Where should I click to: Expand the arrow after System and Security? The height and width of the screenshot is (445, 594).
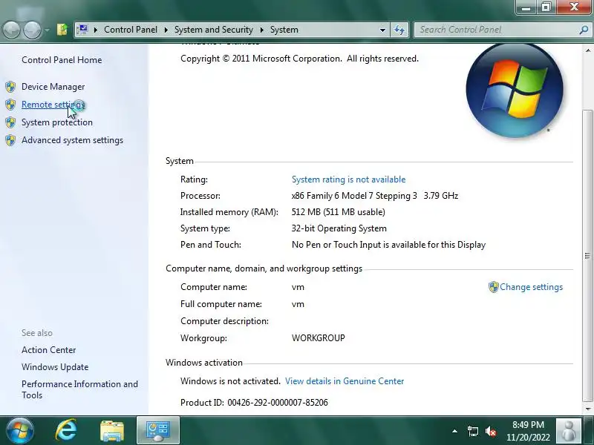tap(262, 30)
